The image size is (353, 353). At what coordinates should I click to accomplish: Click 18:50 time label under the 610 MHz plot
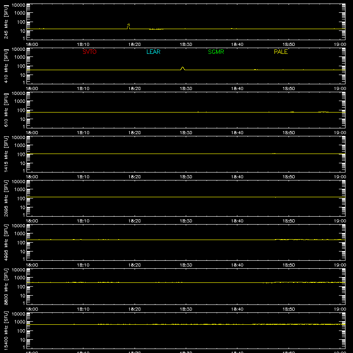[289, 133]
